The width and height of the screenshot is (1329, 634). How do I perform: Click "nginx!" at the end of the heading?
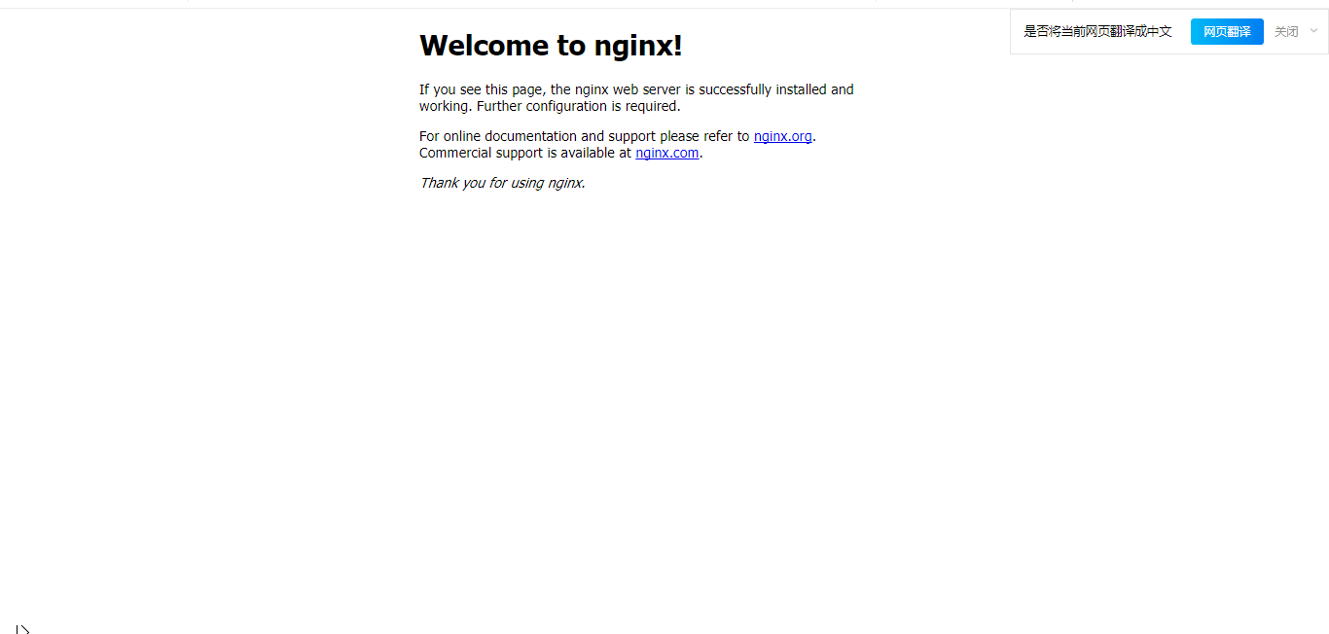pos(638,46)
